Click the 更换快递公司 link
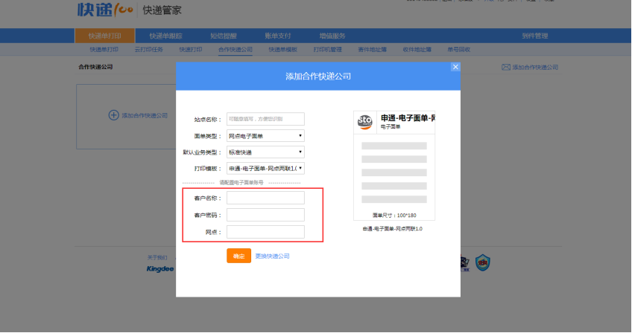 273,256
